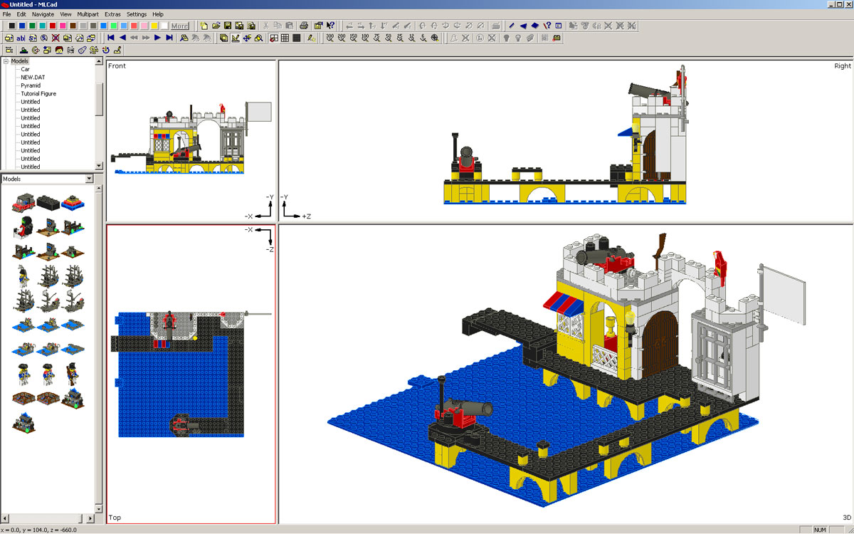
Task: Open the Edit menu
Action: point(21,14)
